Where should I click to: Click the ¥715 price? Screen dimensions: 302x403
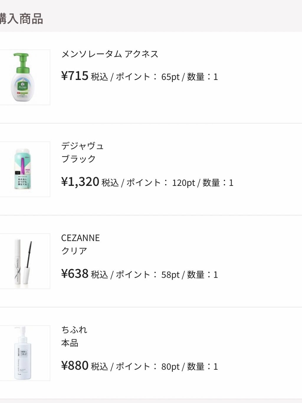coord(75,76)
